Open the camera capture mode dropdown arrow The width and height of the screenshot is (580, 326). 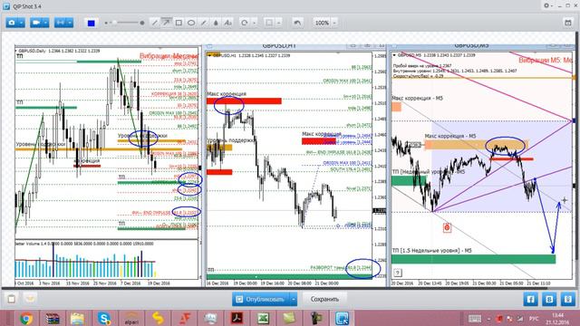pos(22,23)
